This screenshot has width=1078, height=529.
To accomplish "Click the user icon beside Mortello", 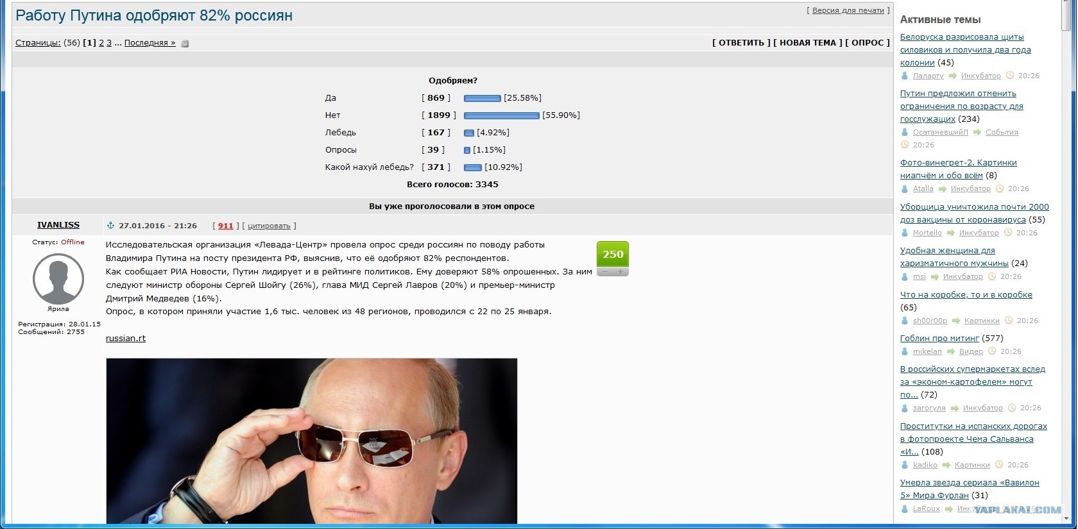I will coord(905,233).
